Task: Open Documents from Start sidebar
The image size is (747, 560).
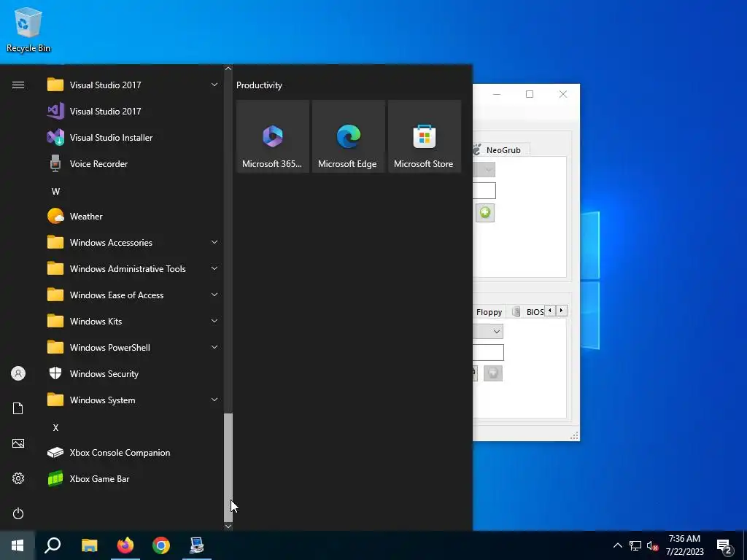Action: [x=18, y=408]
